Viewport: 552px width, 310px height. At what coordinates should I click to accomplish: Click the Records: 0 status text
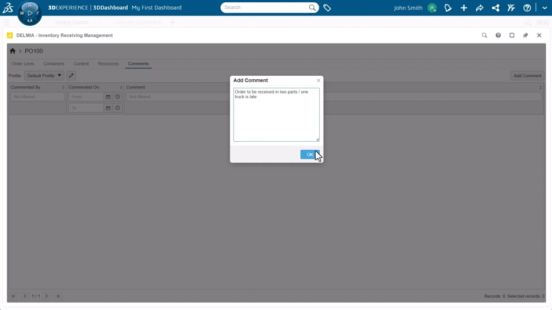point(494,296)
